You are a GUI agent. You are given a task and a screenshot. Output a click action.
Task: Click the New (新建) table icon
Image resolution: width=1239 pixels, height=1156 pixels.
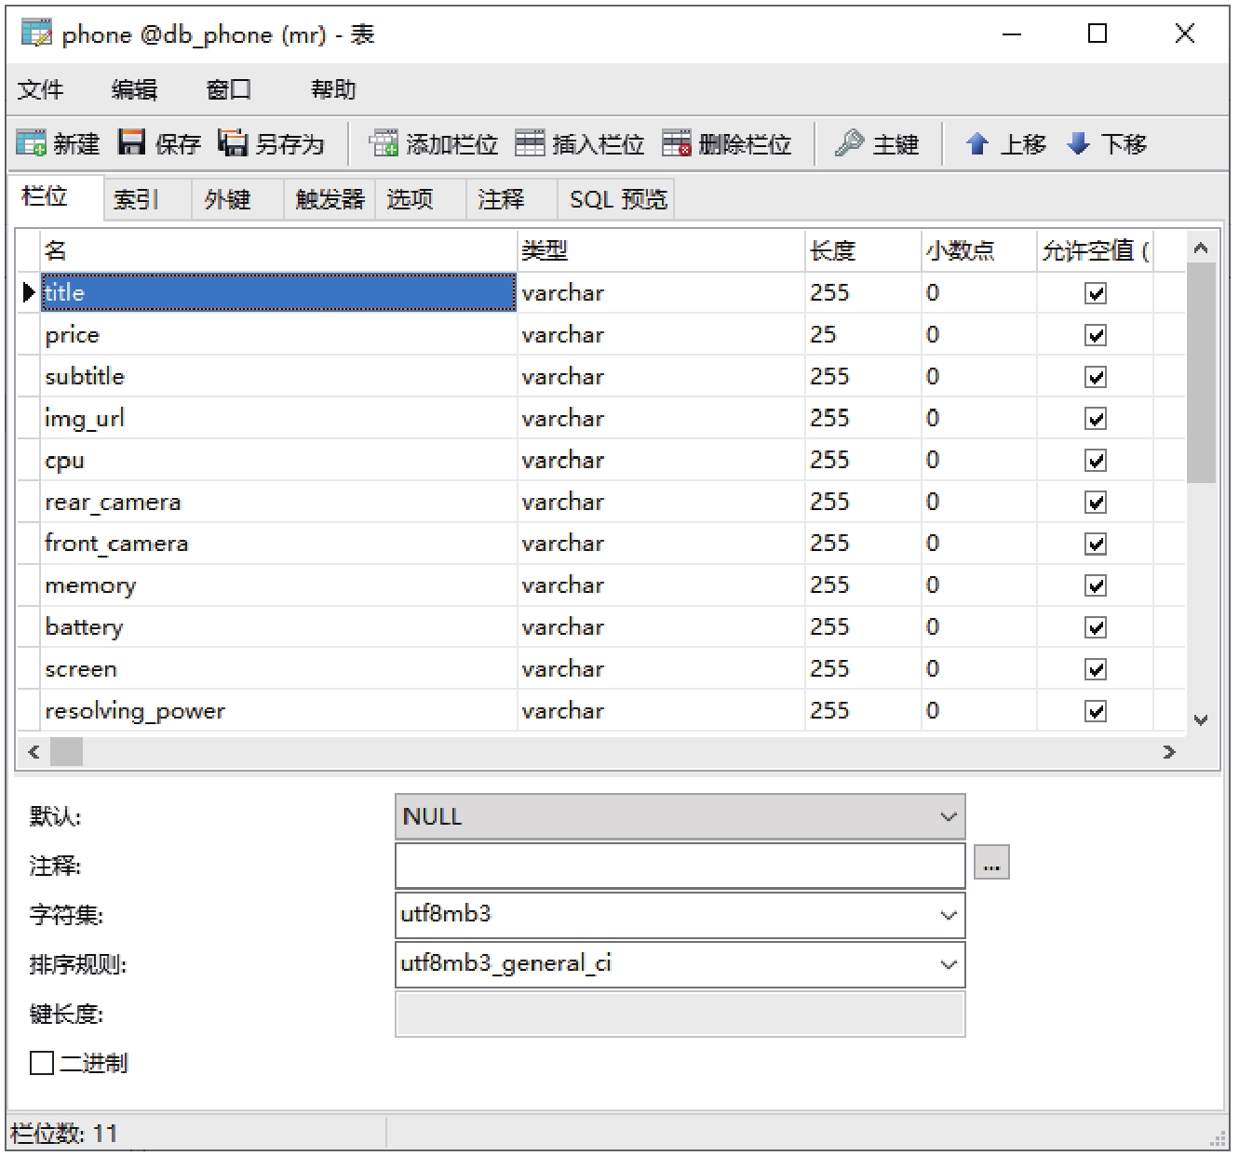[x=31, y=143]
